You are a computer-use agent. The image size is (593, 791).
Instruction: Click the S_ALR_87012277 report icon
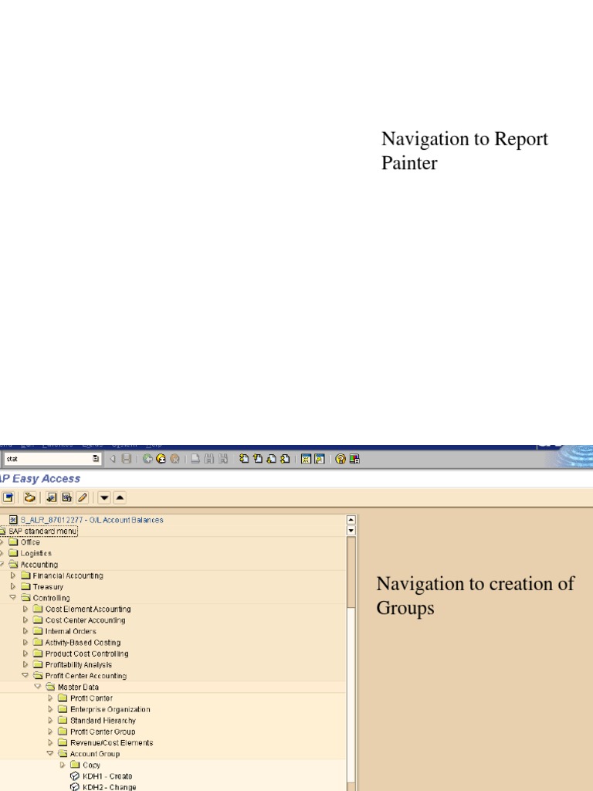[x=14, y=520]
